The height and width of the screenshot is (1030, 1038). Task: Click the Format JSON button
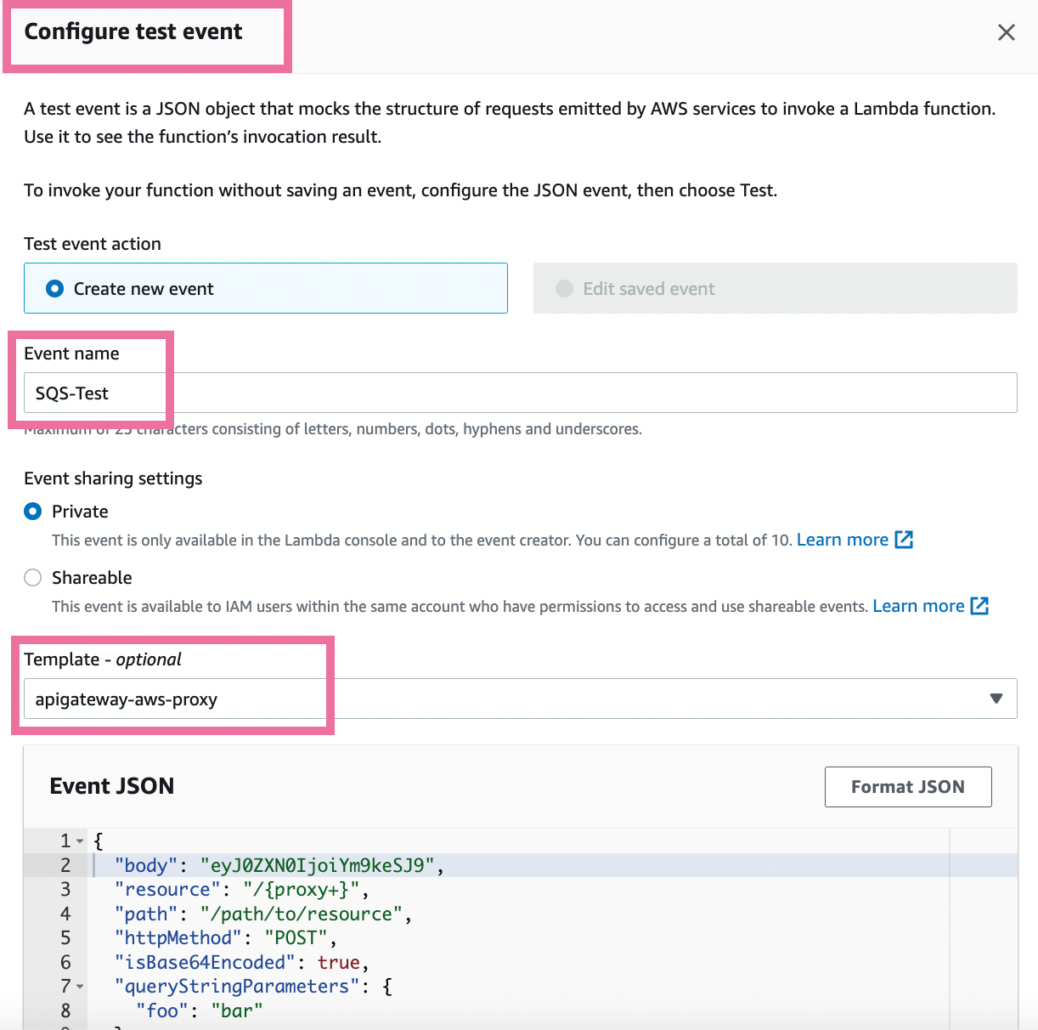(x=907, y=787)
